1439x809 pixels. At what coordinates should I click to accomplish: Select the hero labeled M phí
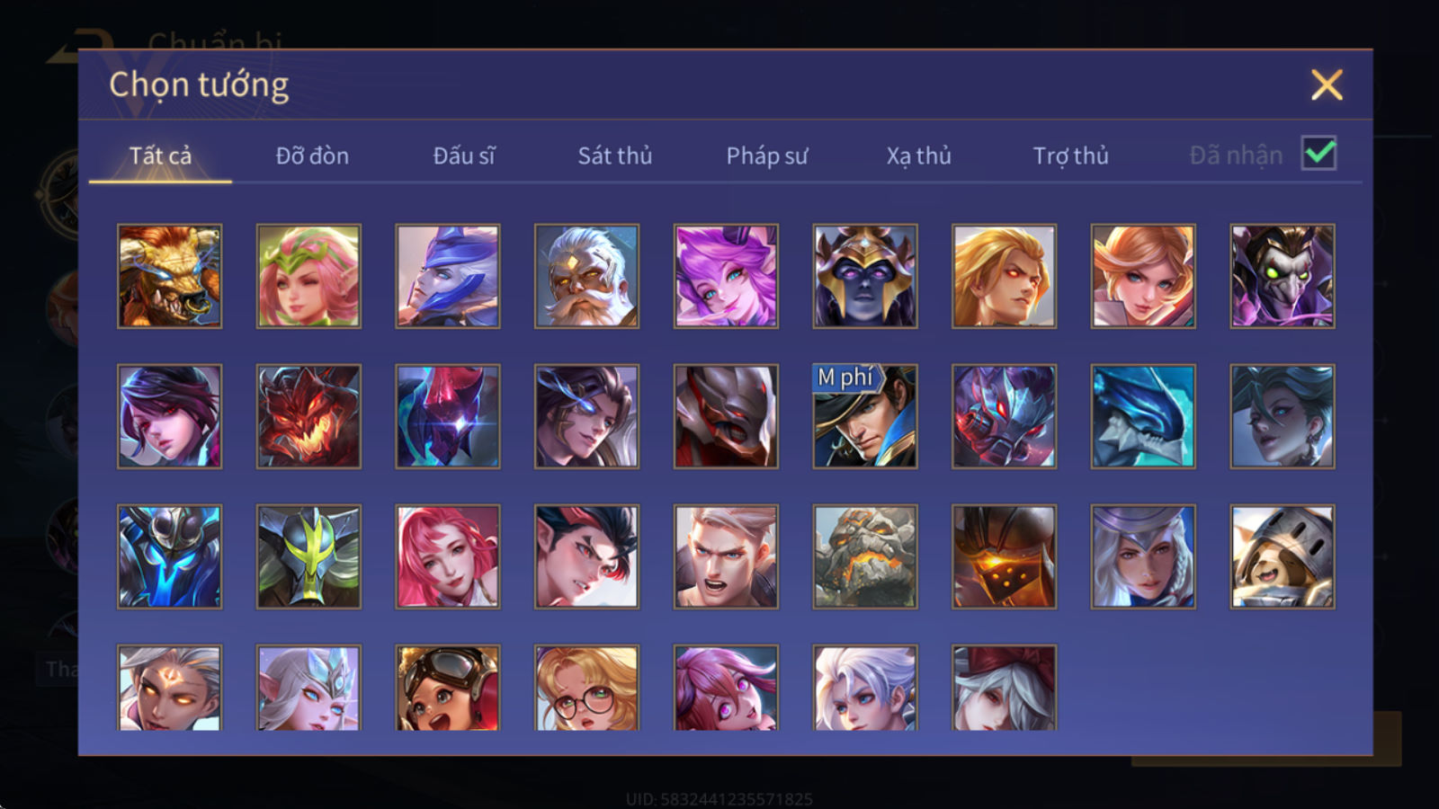tap(865, 416)
